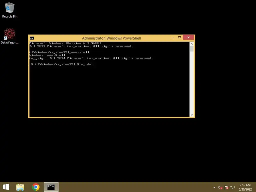Viewport: 256px width, 192px height.
Task: Click the Stop-Job command text
Action: pos(85,64)
